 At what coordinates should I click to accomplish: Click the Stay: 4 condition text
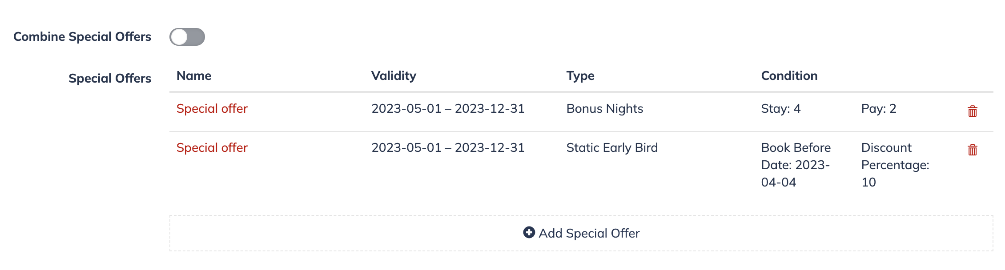tap(781, 108)
